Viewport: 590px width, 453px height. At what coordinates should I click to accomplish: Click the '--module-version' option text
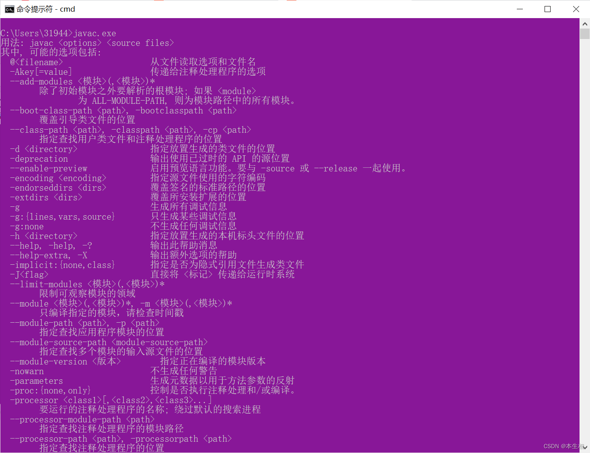(66, 362)
